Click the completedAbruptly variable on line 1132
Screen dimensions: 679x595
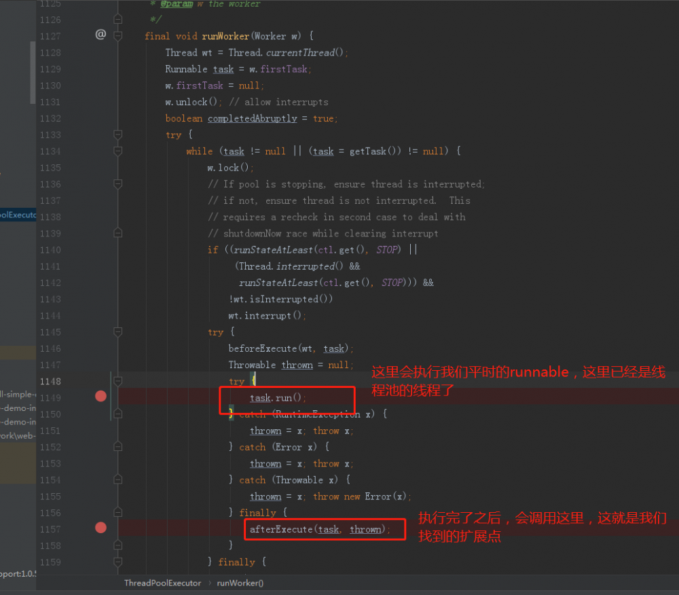(253, 118)
